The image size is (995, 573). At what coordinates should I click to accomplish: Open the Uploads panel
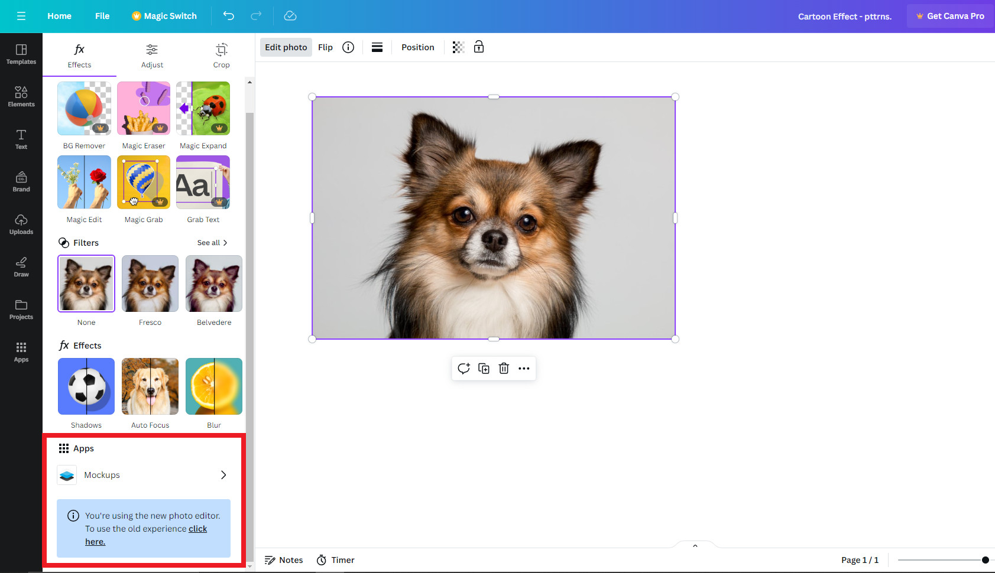click(x=21, y=224)
